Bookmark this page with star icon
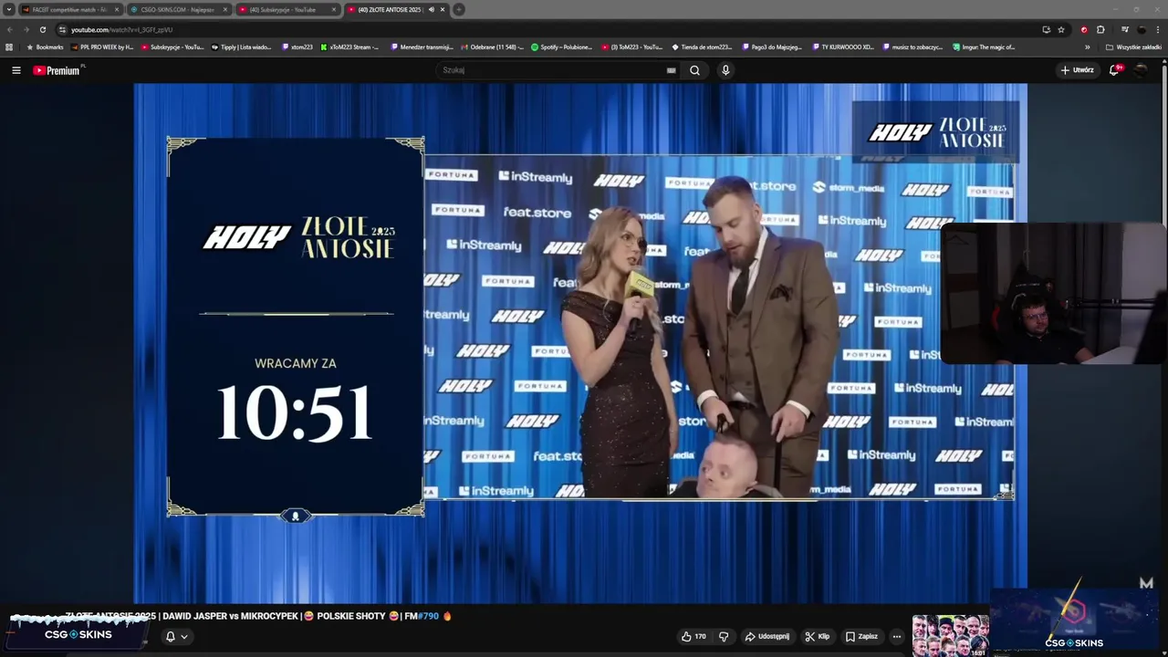 (1061, 29)
